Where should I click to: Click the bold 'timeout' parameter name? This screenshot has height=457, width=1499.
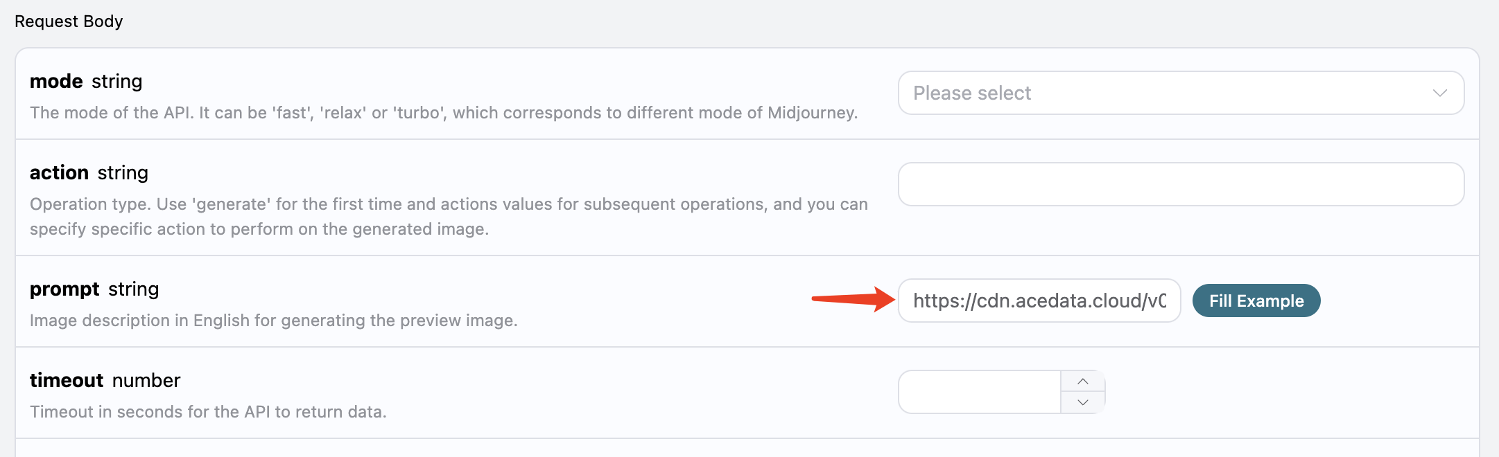(67, 380)
